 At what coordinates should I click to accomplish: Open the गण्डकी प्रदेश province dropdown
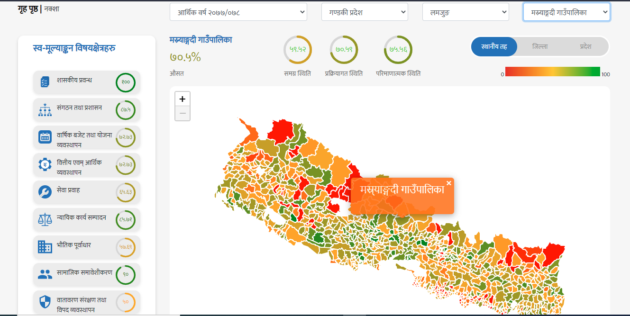point(365,12)
